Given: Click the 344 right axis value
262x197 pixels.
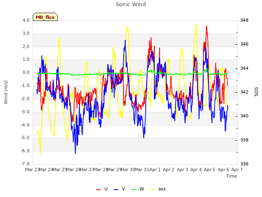Looking at the screenshot, I should tap(244, 69).
